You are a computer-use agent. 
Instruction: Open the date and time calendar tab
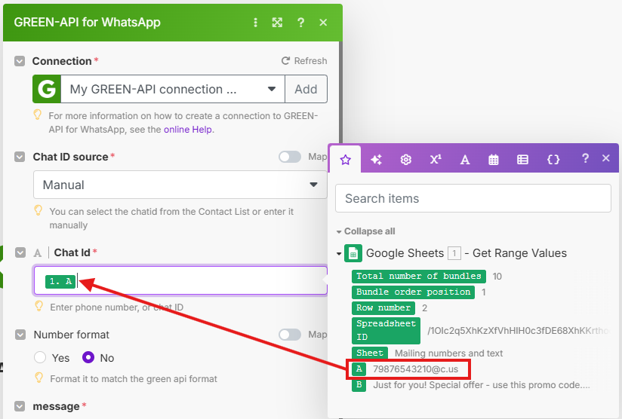pos(494,159)
